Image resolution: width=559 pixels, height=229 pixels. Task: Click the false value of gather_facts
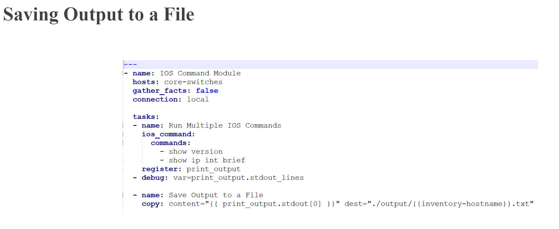207,91
